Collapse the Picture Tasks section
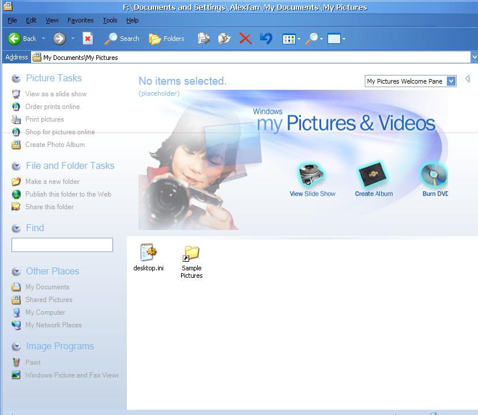 (16, 78)
